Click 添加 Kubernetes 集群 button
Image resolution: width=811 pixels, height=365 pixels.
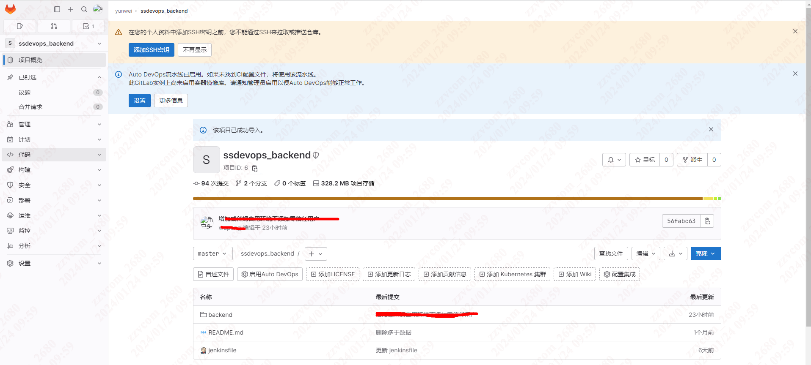point(513,274)
